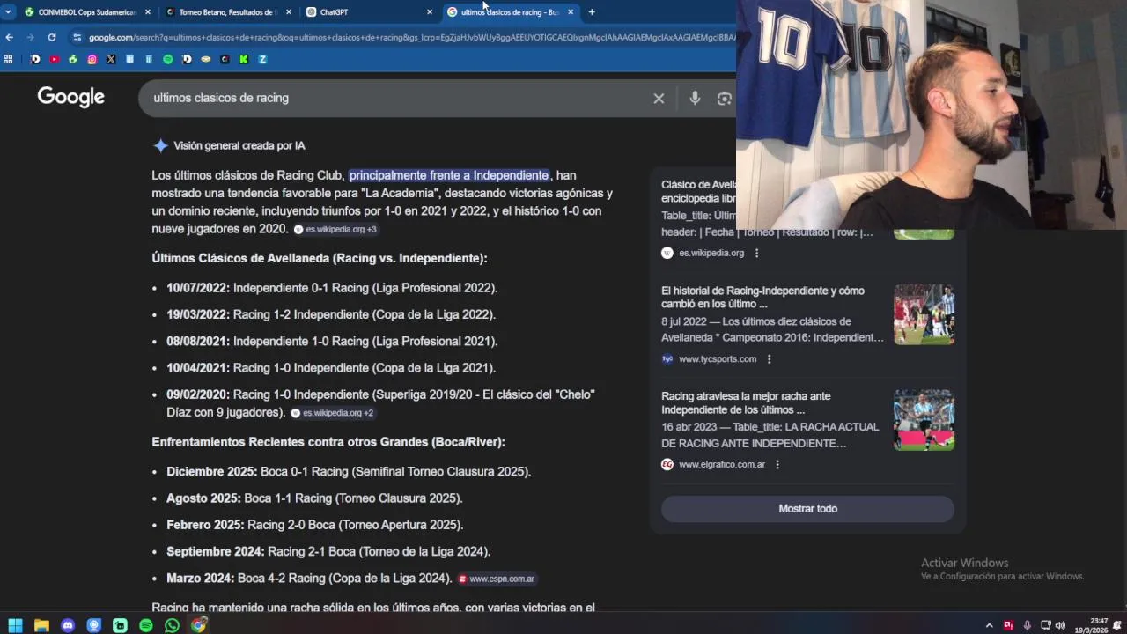
Task: Click the volume icon in system tray
Action: click(1060, 625)
